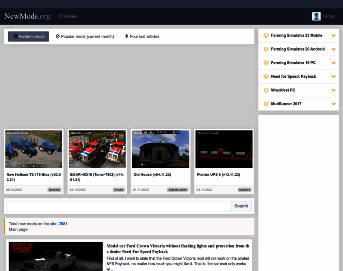Viewport: 343px width, 271px height.
Task: Expand the Farming Simulator 23 Mobile chevron
Action: [334, 36]
